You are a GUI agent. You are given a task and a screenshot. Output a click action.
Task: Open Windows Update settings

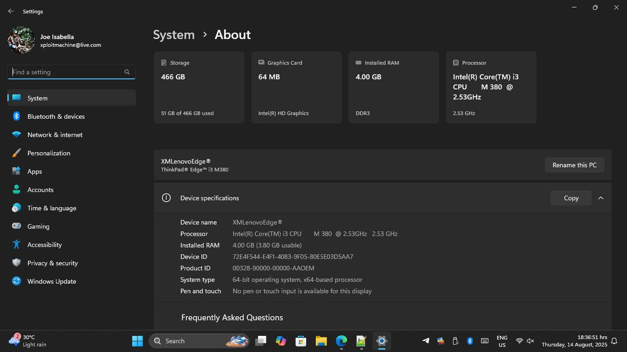coord(72,281)
